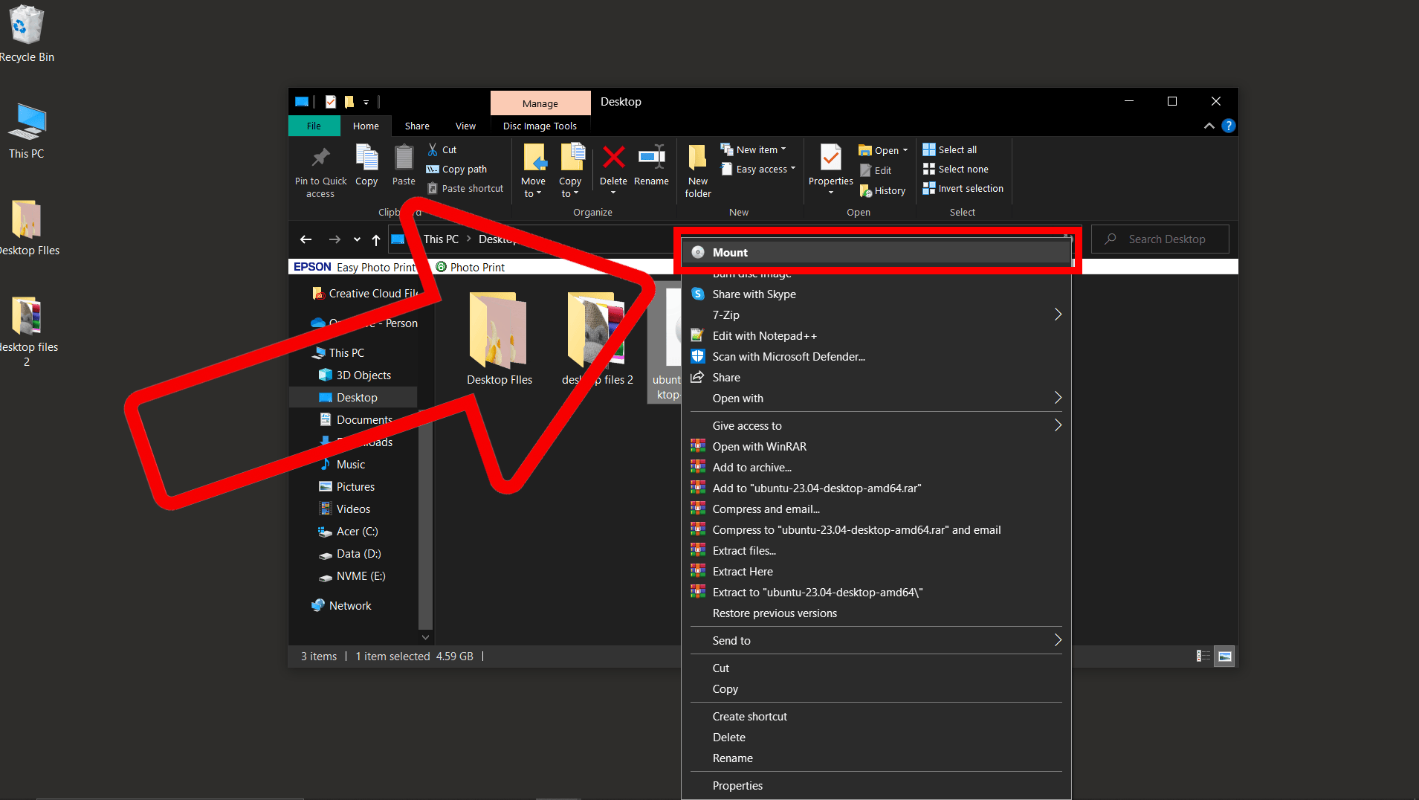Open the Disc Image Tools tab

[540, 126]
